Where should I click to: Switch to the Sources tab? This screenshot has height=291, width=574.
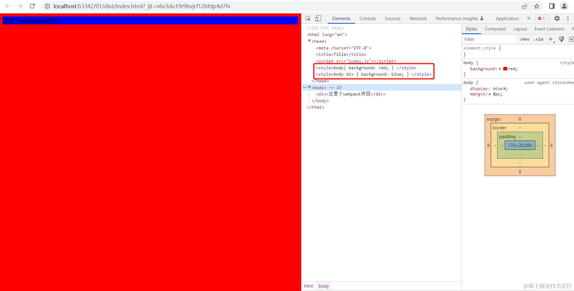393,19
